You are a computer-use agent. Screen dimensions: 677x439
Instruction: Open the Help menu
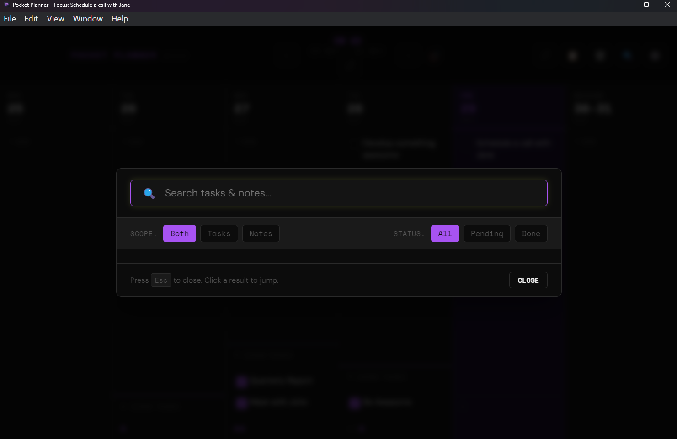tap(120, 19)
